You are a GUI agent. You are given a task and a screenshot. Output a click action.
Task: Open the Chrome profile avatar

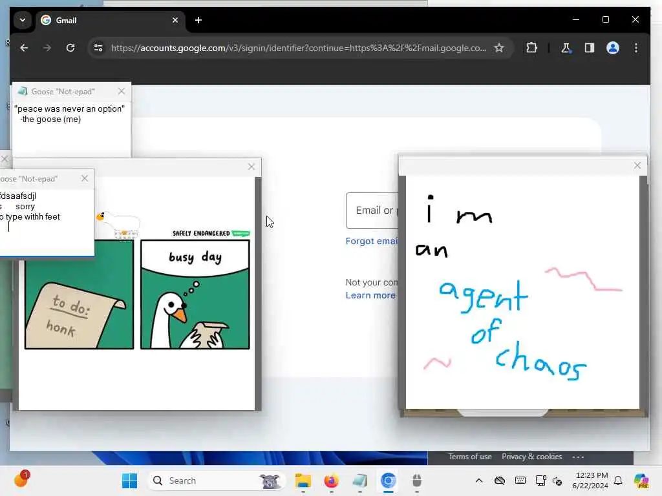click(613, 48)
